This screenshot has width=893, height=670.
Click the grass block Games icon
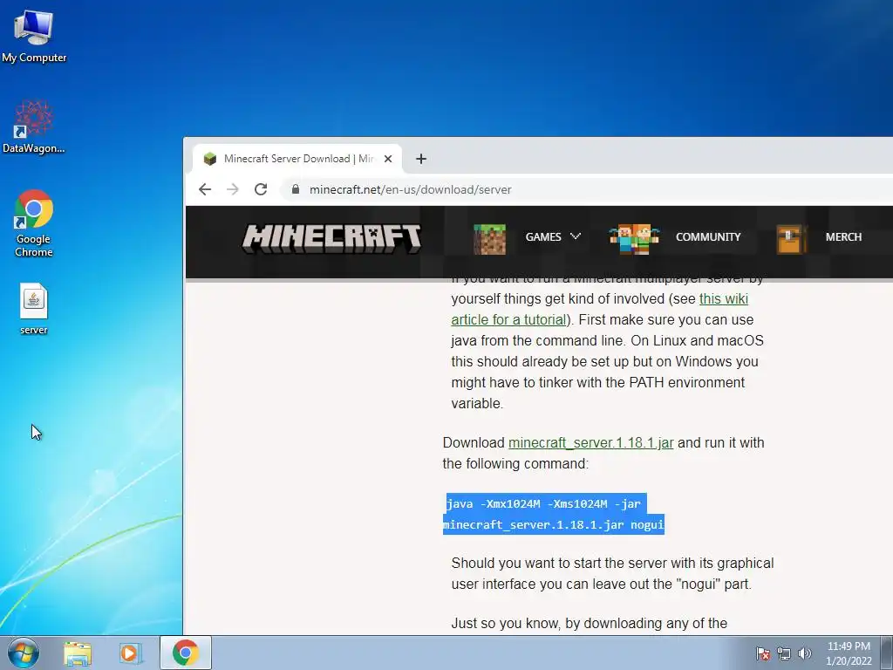tap(489, 239)
